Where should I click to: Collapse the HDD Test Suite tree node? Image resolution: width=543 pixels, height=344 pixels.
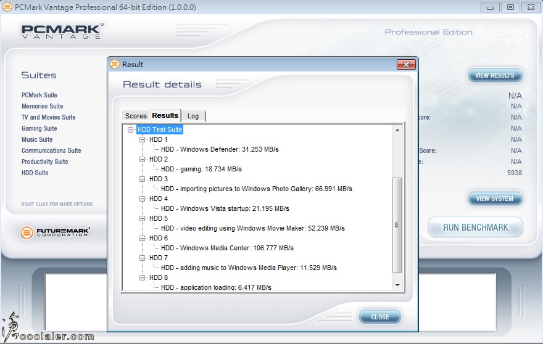(130, 130)
